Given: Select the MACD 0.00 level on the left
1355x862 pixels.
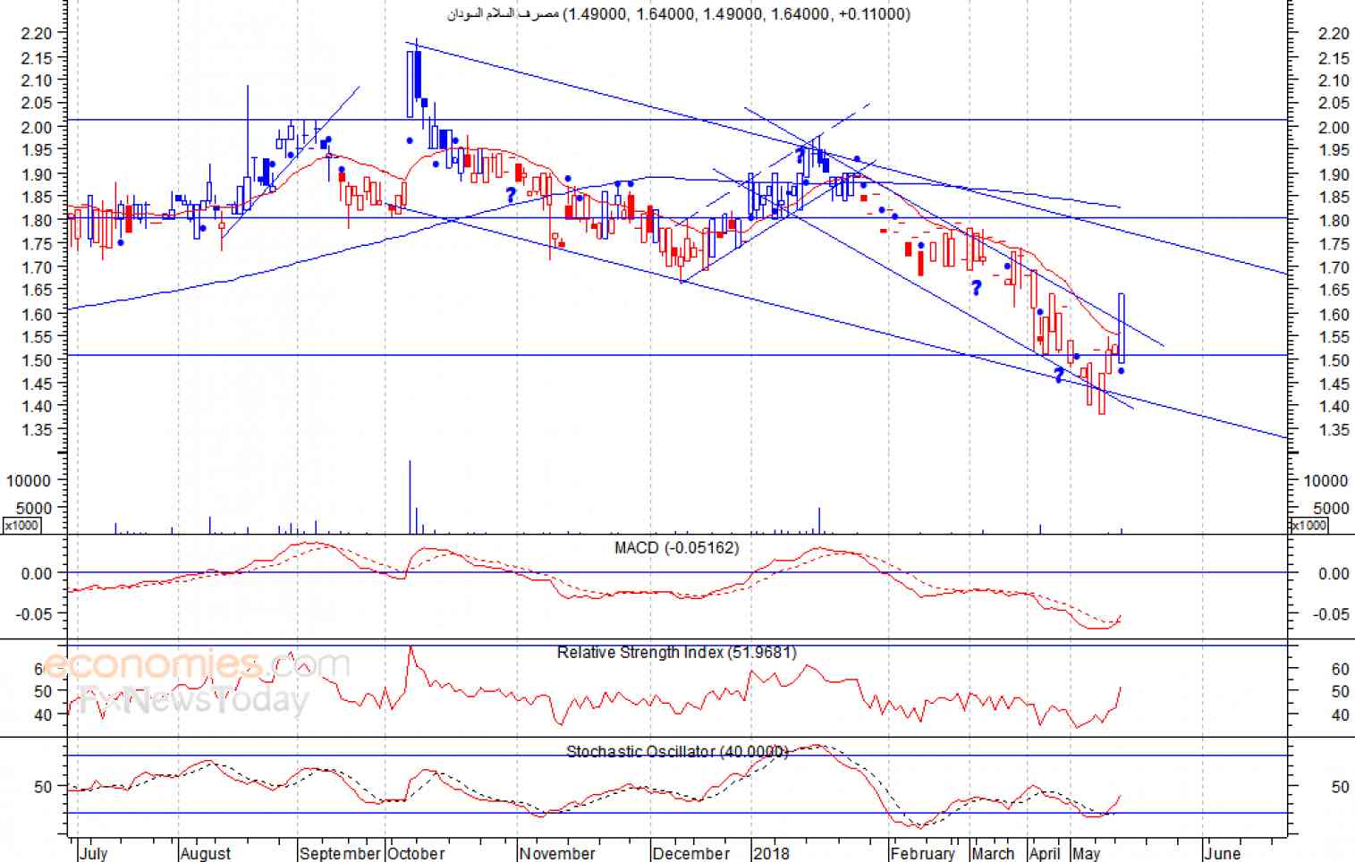Looking at the screenshot, I should coord(37,574).
